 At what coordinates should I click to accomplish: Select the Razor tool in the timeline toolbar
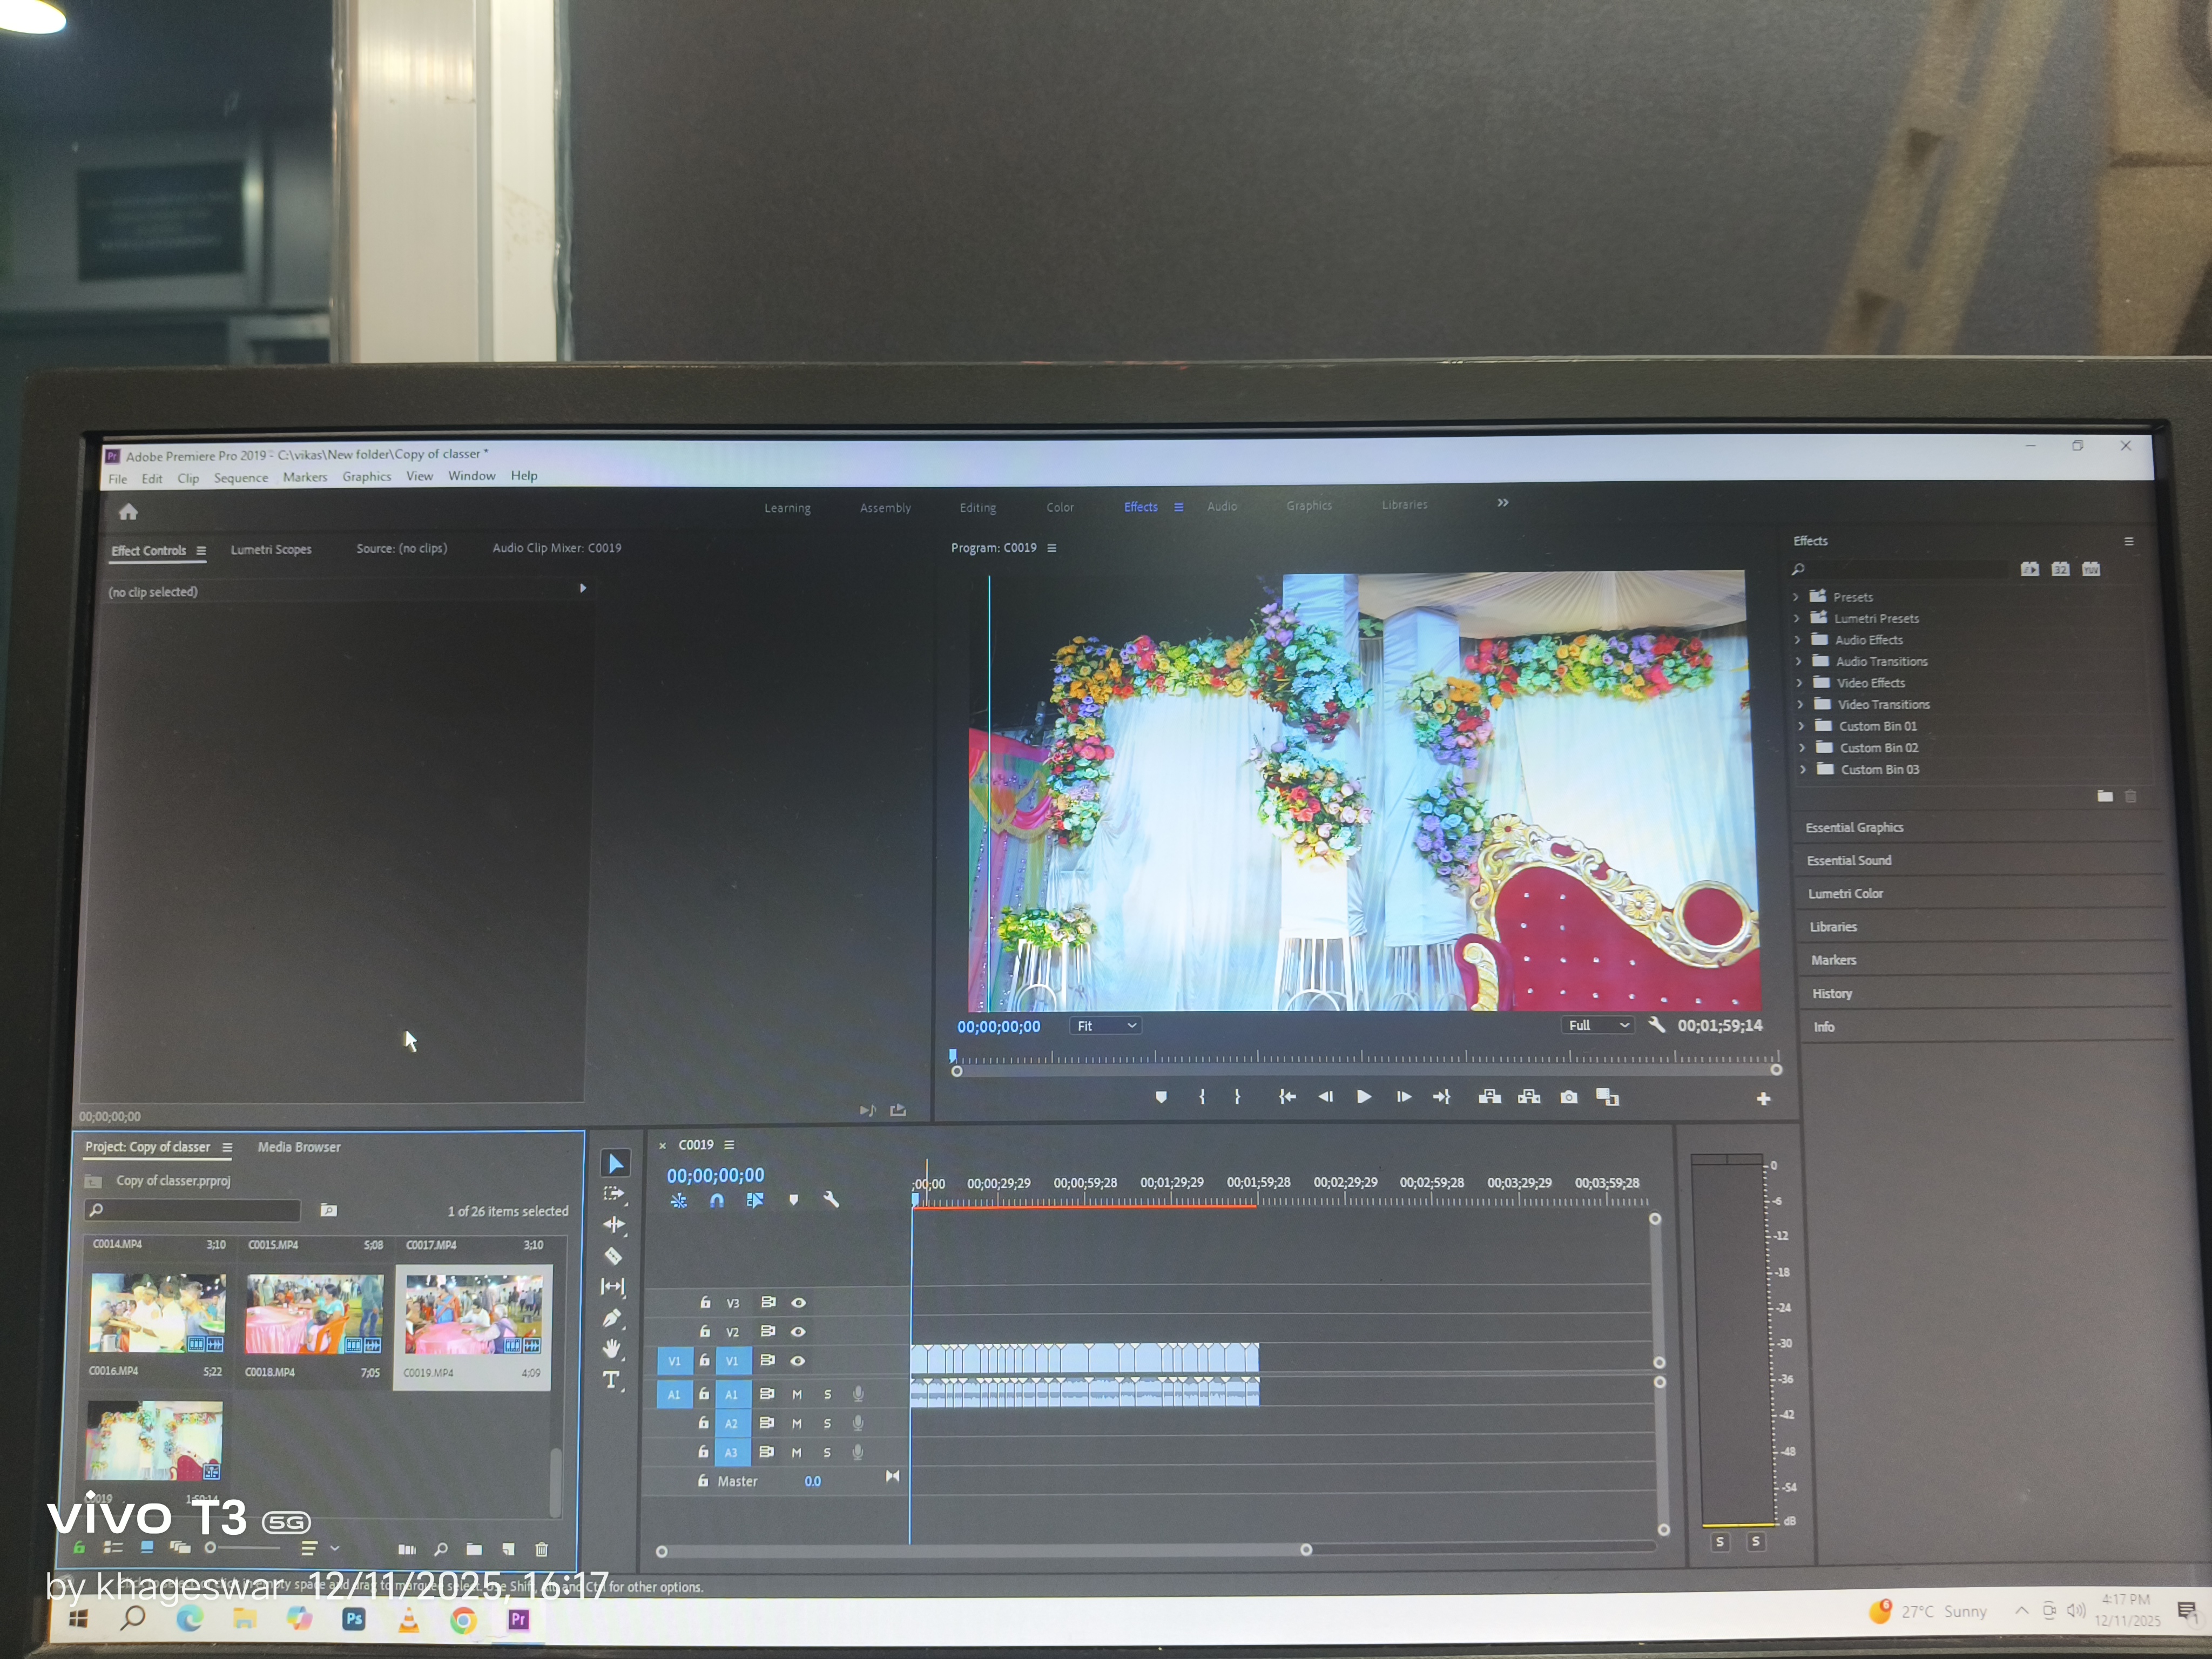point(613,1255)
